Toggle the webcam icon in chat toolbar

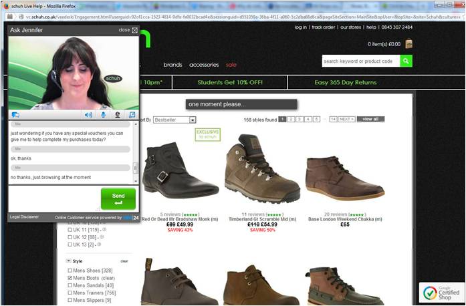pos(118,115)
